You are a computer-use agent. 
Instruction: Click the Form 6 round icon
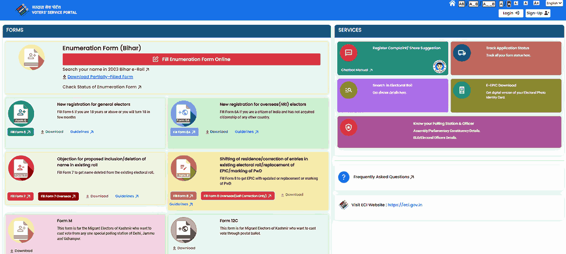(21, 114)
